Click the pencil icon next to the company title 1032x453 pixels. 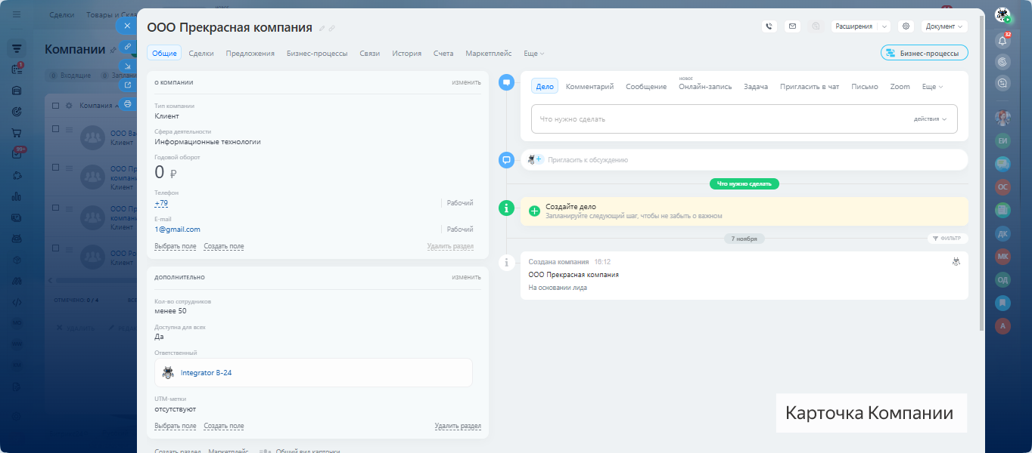tap(322, 29)
